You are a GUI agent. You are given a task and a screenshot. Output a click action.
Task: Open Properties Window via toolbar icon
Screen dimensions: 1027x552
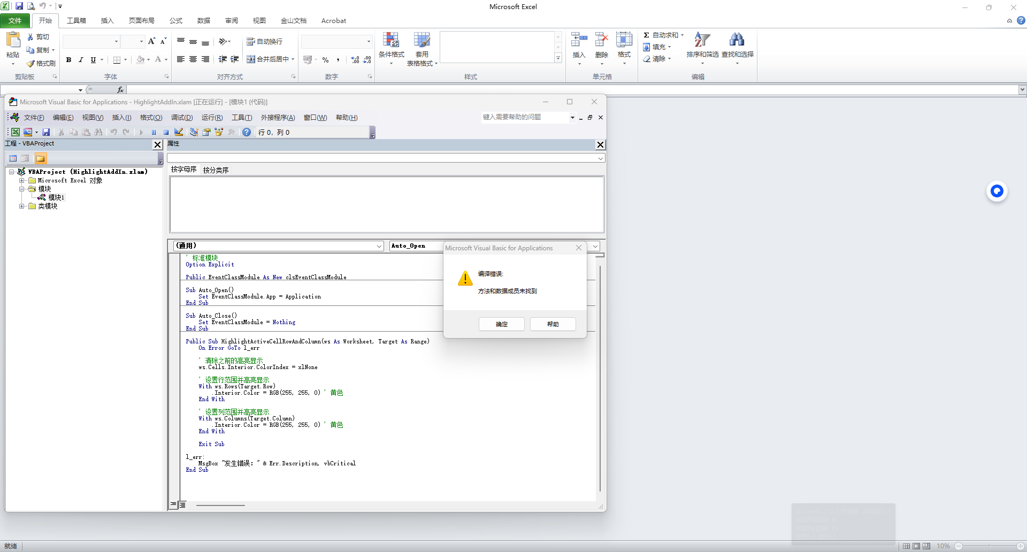point(206,132)
